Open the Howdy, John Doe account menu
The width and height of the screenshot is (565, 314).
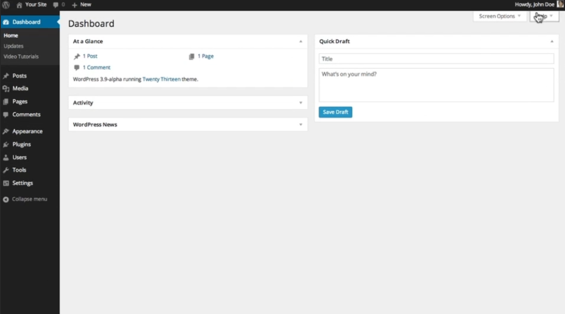[x=539, y=5]
